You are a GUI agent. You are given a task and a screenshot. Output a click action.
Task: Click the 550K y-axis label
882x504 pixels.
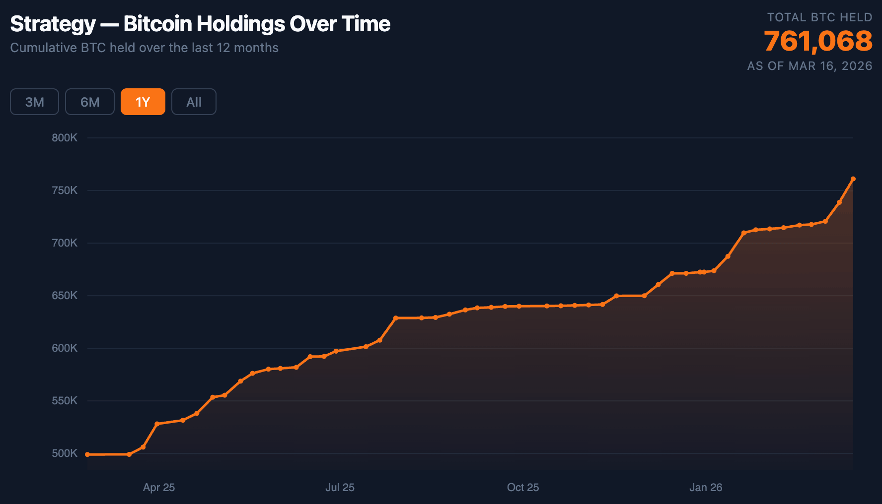[x=65, y=401]
